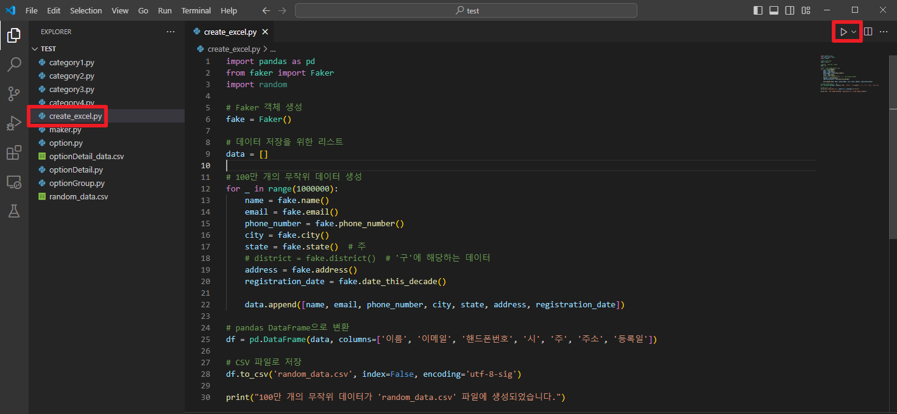
Task: Click the 'data.append' code line
Action: click(x=435, y=304)
